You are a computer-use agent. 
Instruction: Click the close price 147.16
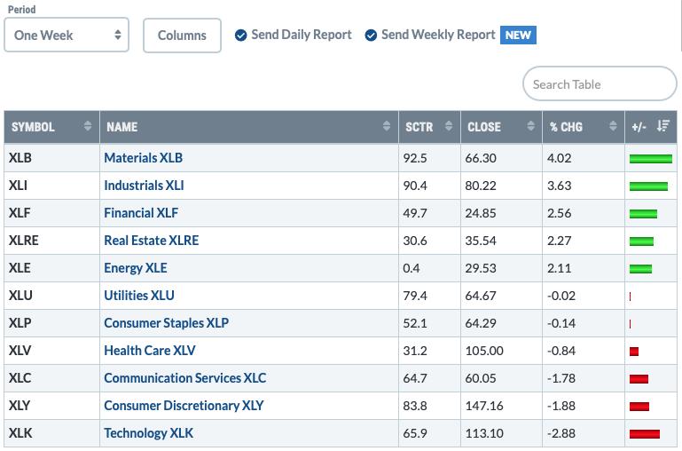tap(484, 406)
